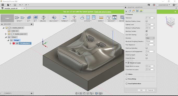Open the Find out what's new link
Viewport: 178px width, 96px height.
(x=103, y=12)
